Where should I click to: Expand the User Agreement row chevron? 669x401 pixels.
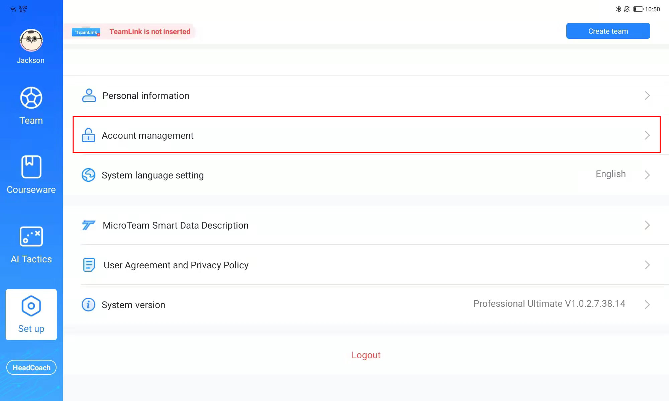647,265
